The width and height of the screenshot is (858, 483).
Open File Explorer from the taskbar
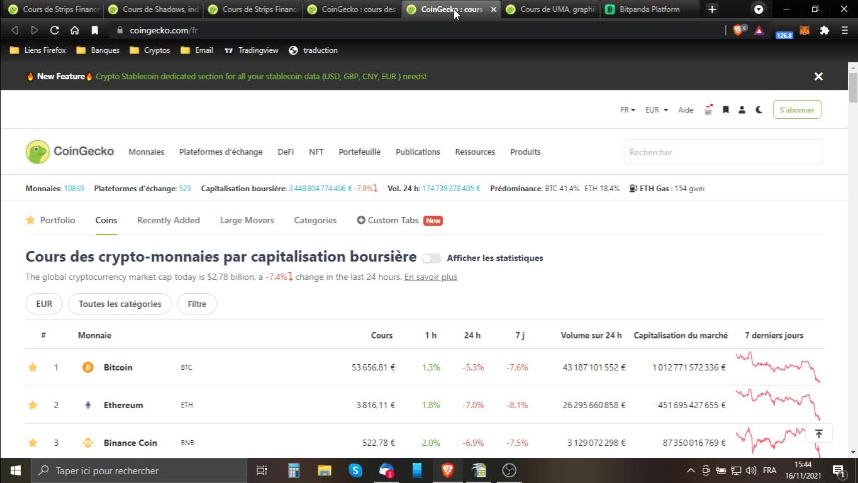pyautogui.click(x=324, y=470)
